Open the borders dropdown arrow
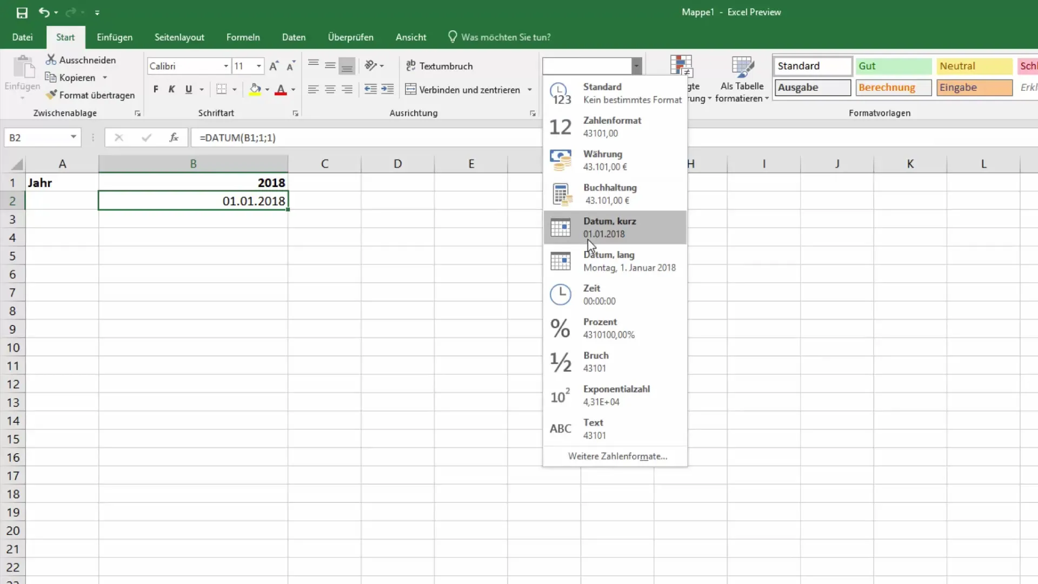This screenshot has height=584, width=1038. (x=235, y=90)
